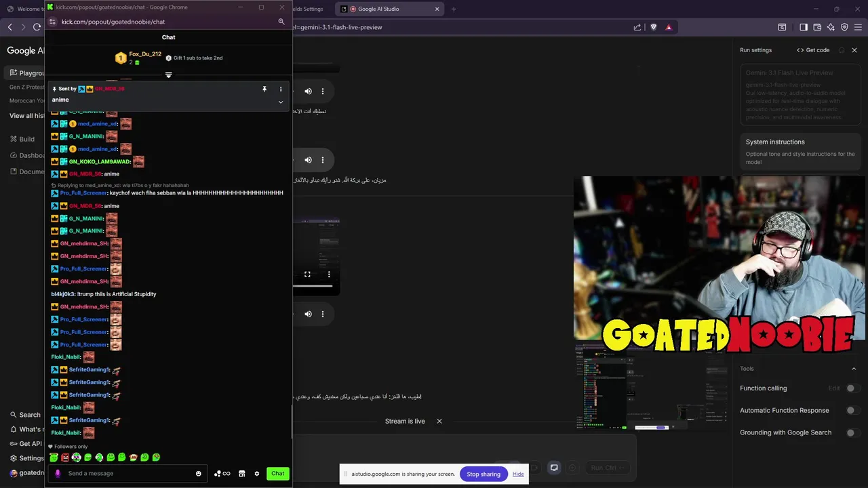The image size is (868, 488).
Task: Click the browser back arrow
Action: 9,27
